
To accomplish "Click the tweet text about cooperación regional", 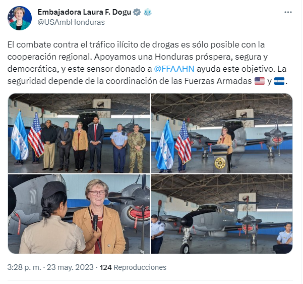I will (x=147, y=63).
